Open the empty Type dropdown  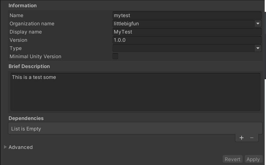coord(187,48)
